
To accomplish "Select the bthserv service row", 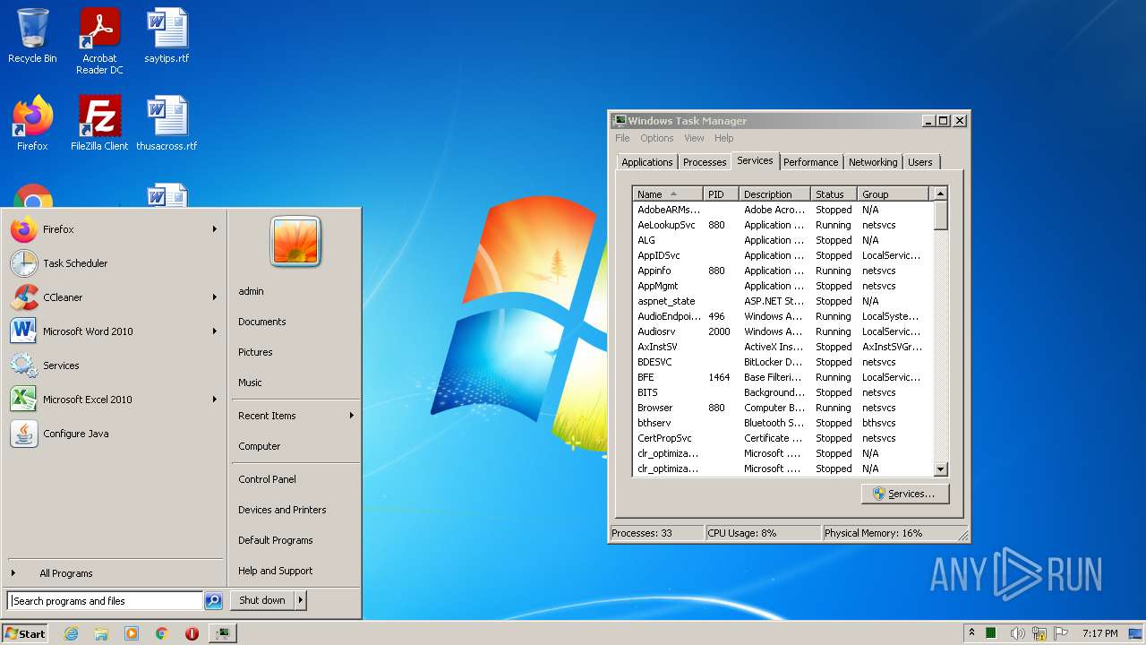I will point(783,423).
